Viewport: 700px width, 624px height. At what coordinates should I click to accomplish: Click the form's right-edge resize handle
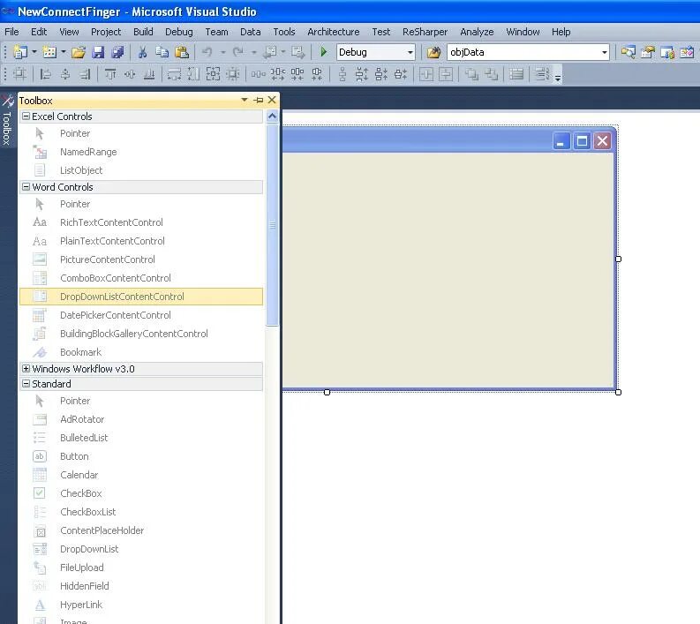[618, 259]
